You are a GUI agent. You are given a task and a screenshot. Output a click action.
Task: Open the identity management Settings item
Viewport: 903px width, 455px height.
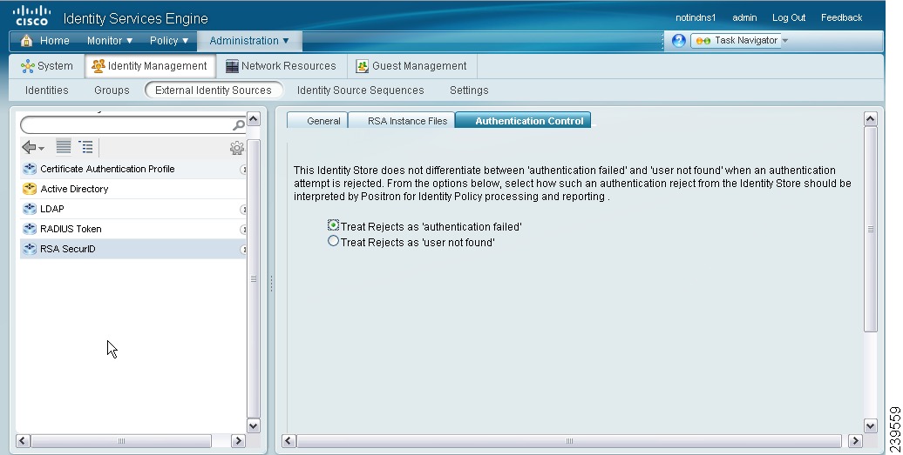click(x=469, y=90)
